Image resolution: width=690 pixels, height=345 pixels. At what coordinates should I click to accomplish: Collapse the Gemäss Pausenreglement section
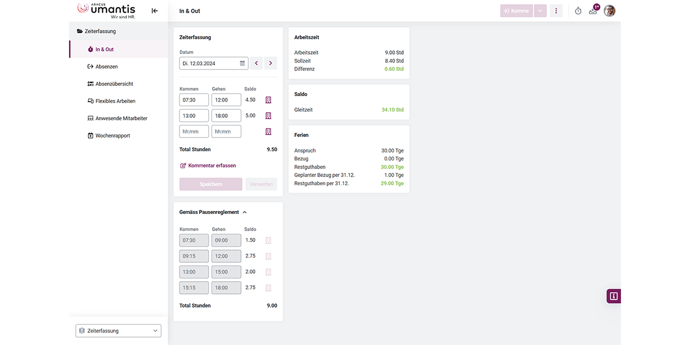point(244,212)
